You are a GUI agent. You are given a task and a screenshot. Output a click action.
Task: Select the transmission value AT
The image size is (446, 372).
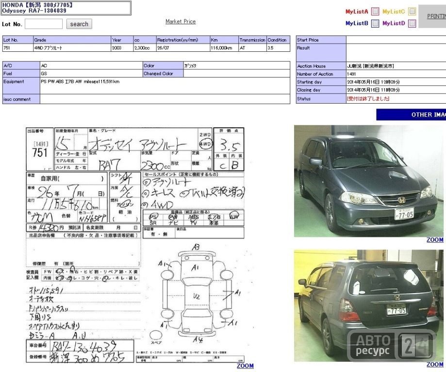point(242,48)
